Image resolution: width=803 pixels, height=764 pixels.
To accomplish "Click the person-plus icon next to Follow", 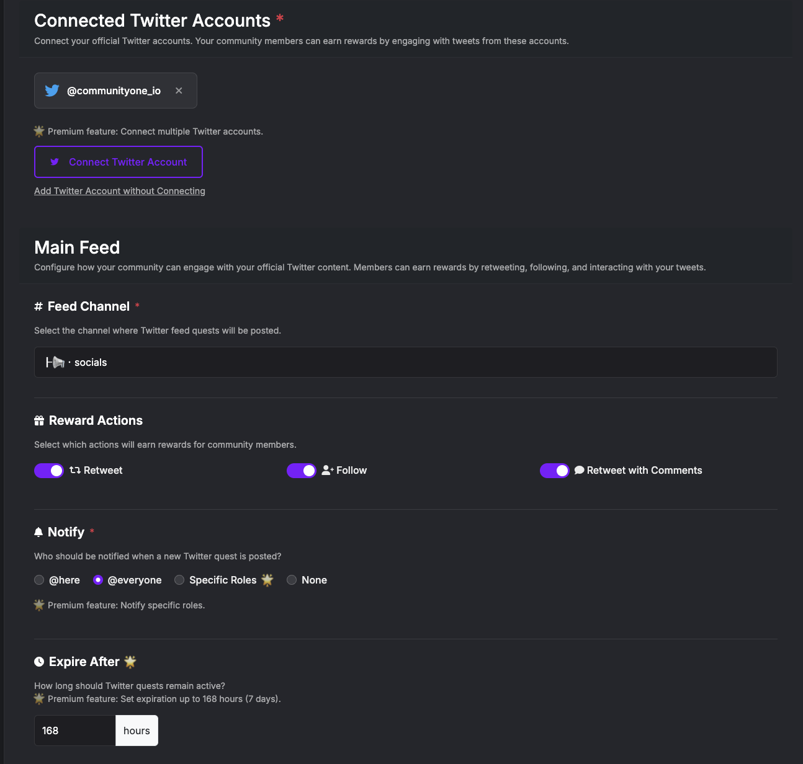I will click(327, 470).
